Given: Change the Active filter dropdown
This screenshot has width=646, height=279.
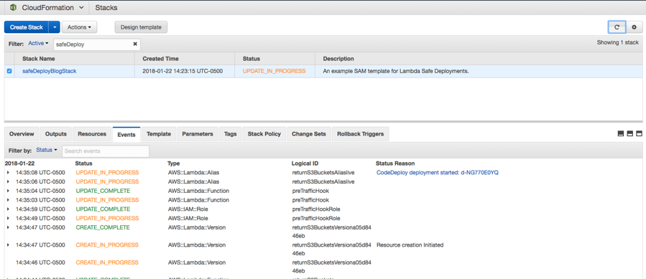Looking at the screenshot, I should click(x=38, y=43).
